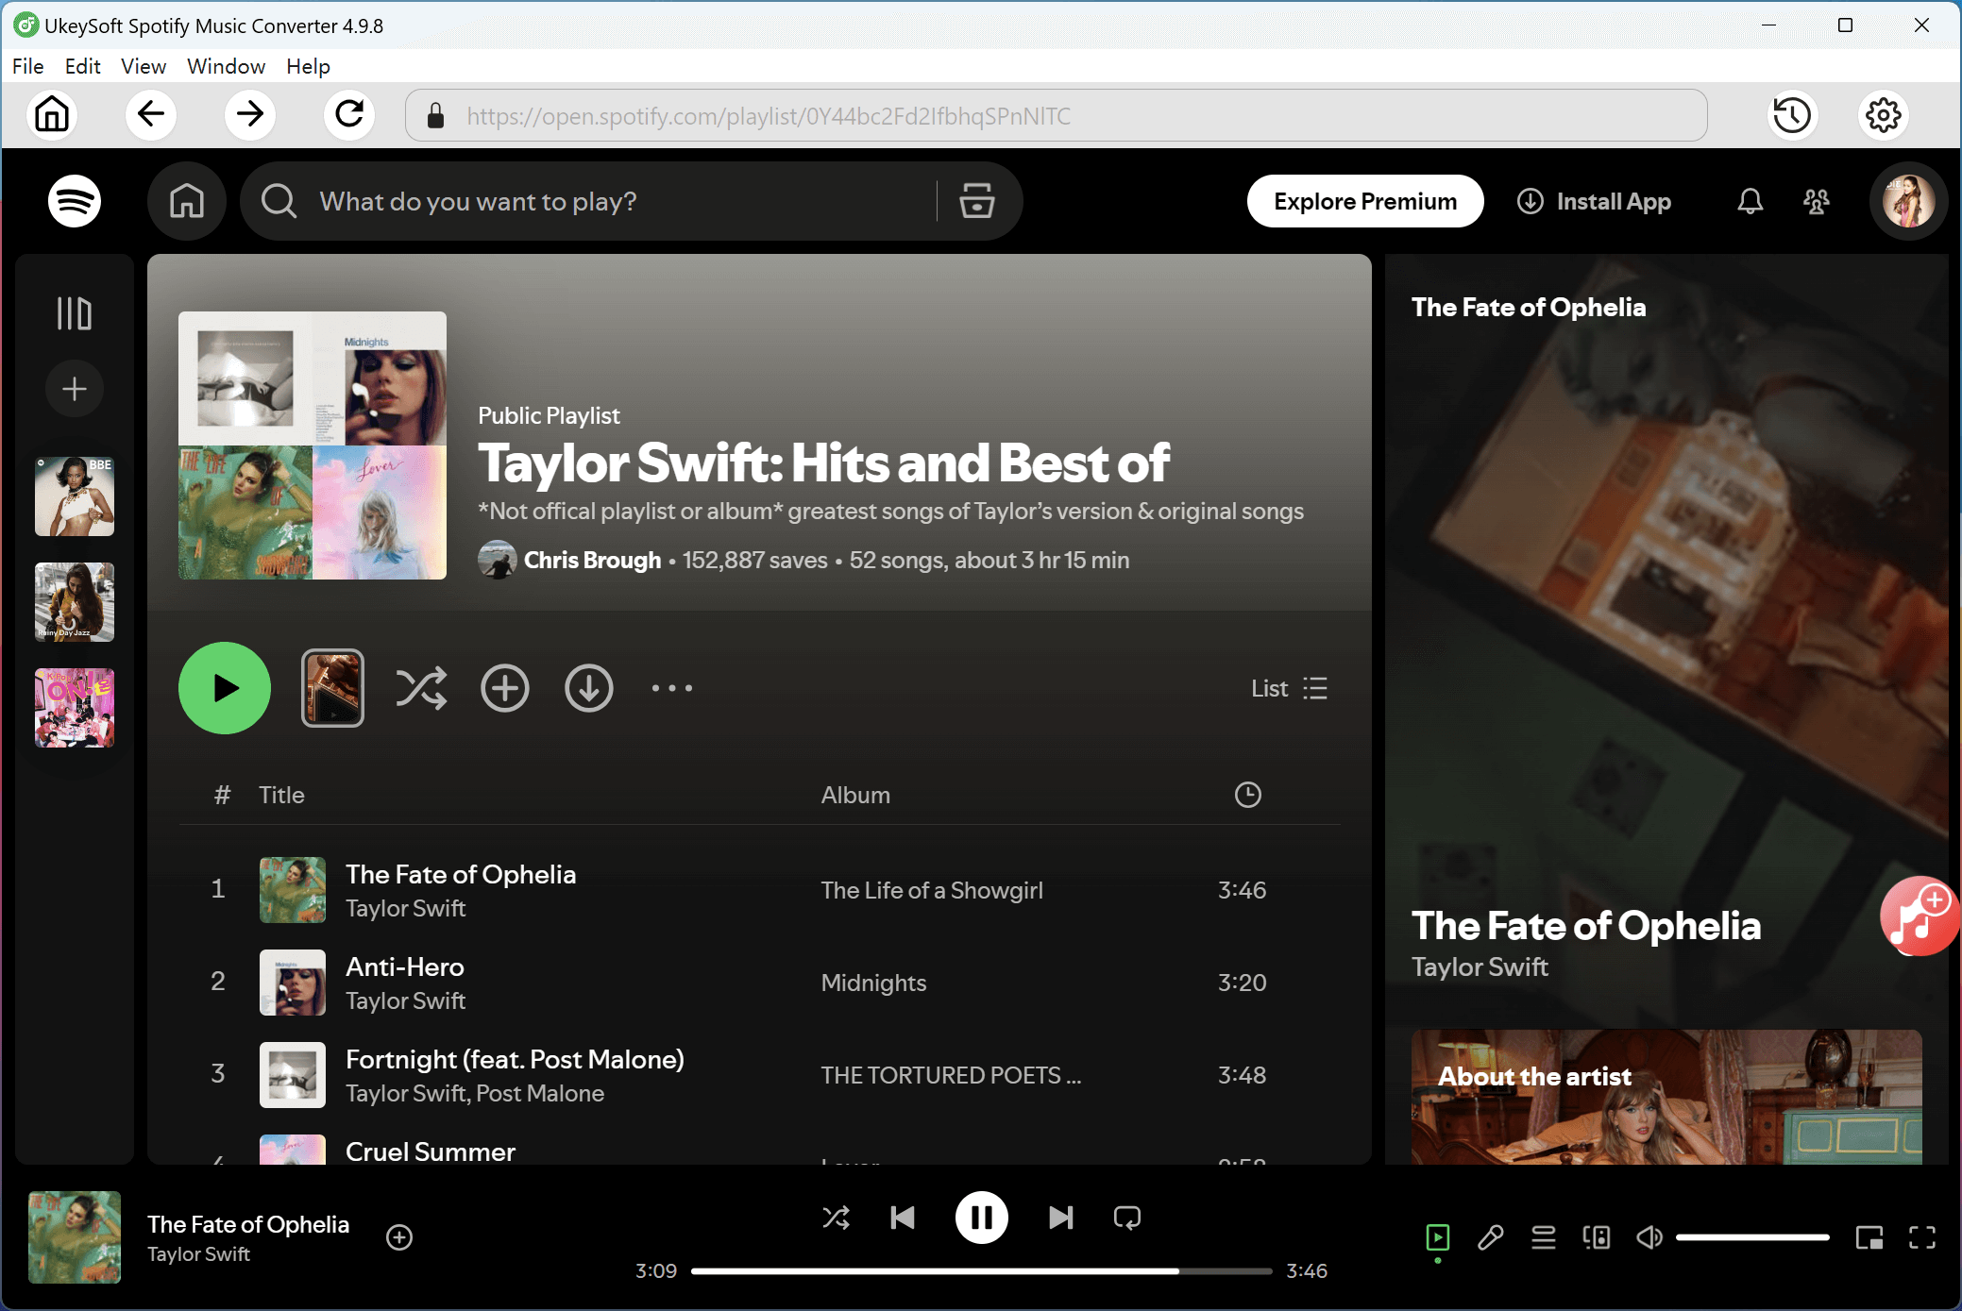
Task: Collapse Your Library sidebar
Action: (75, 311)
